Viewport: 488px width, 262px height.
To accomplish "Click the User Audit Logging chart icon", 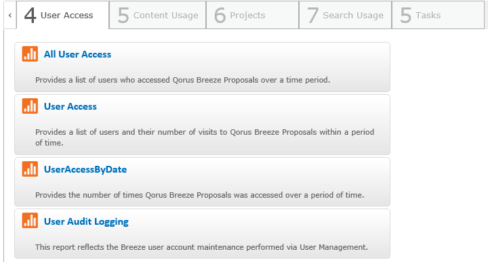I will [x=30, y=220].
